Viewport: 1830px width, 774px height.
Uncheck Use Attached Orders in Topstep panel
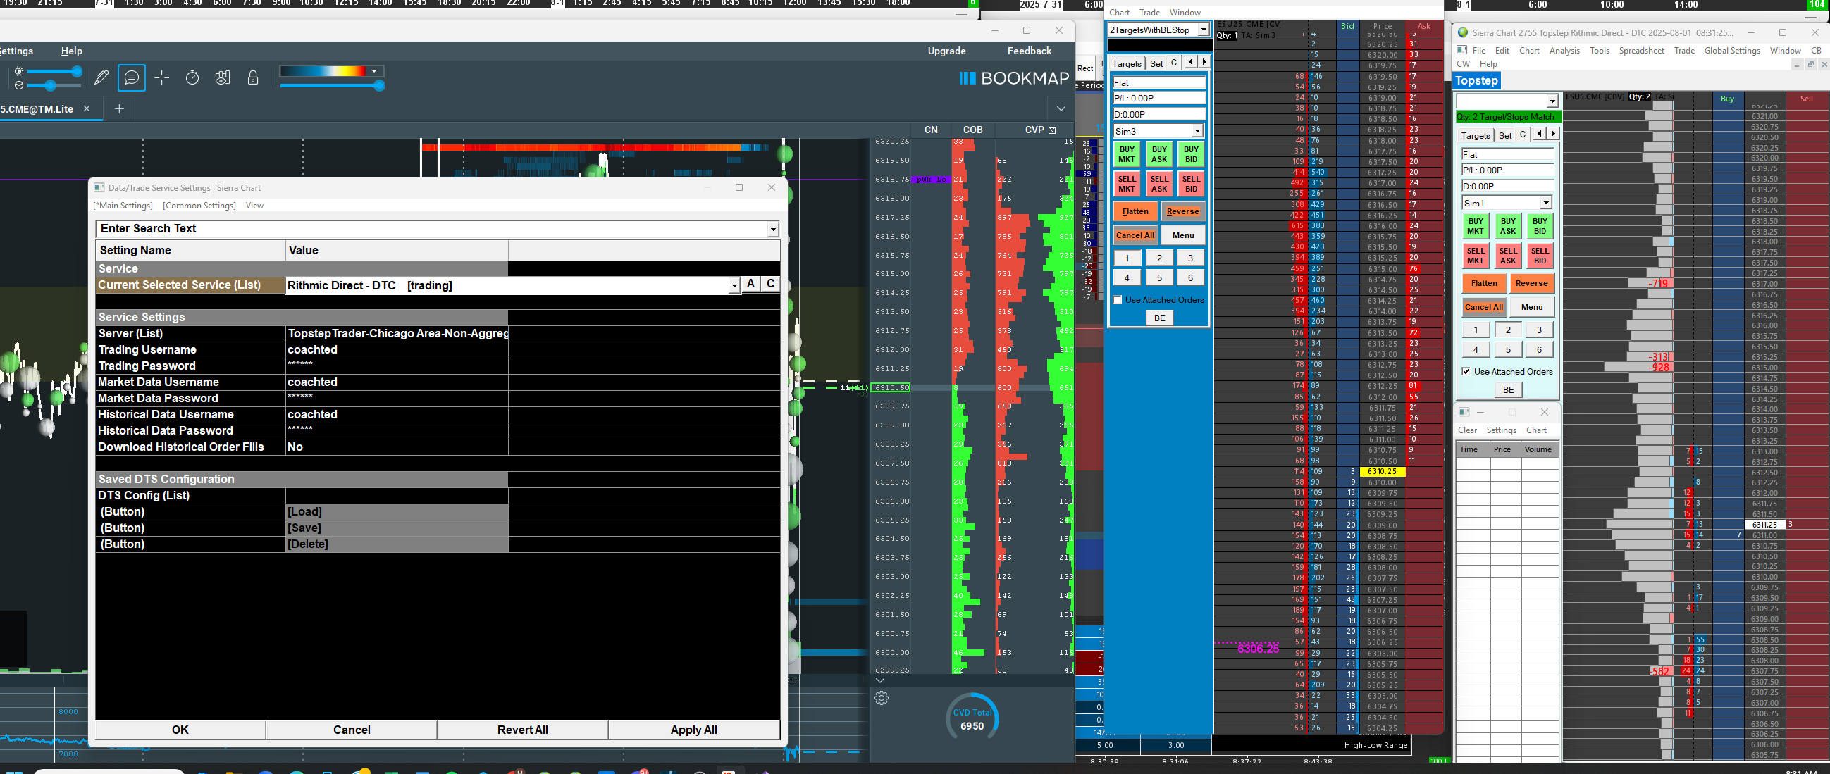[x=1466, y=371]
